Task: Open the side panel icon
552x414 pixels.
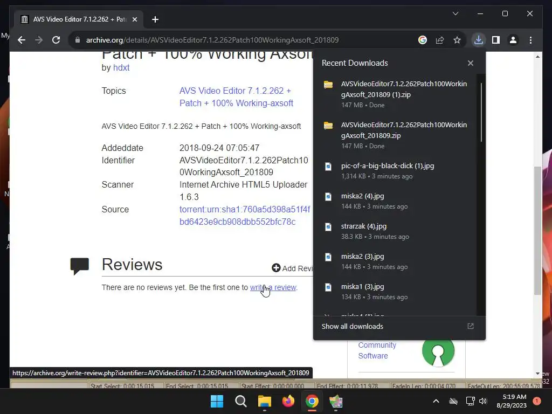Action: pos(496,40)
